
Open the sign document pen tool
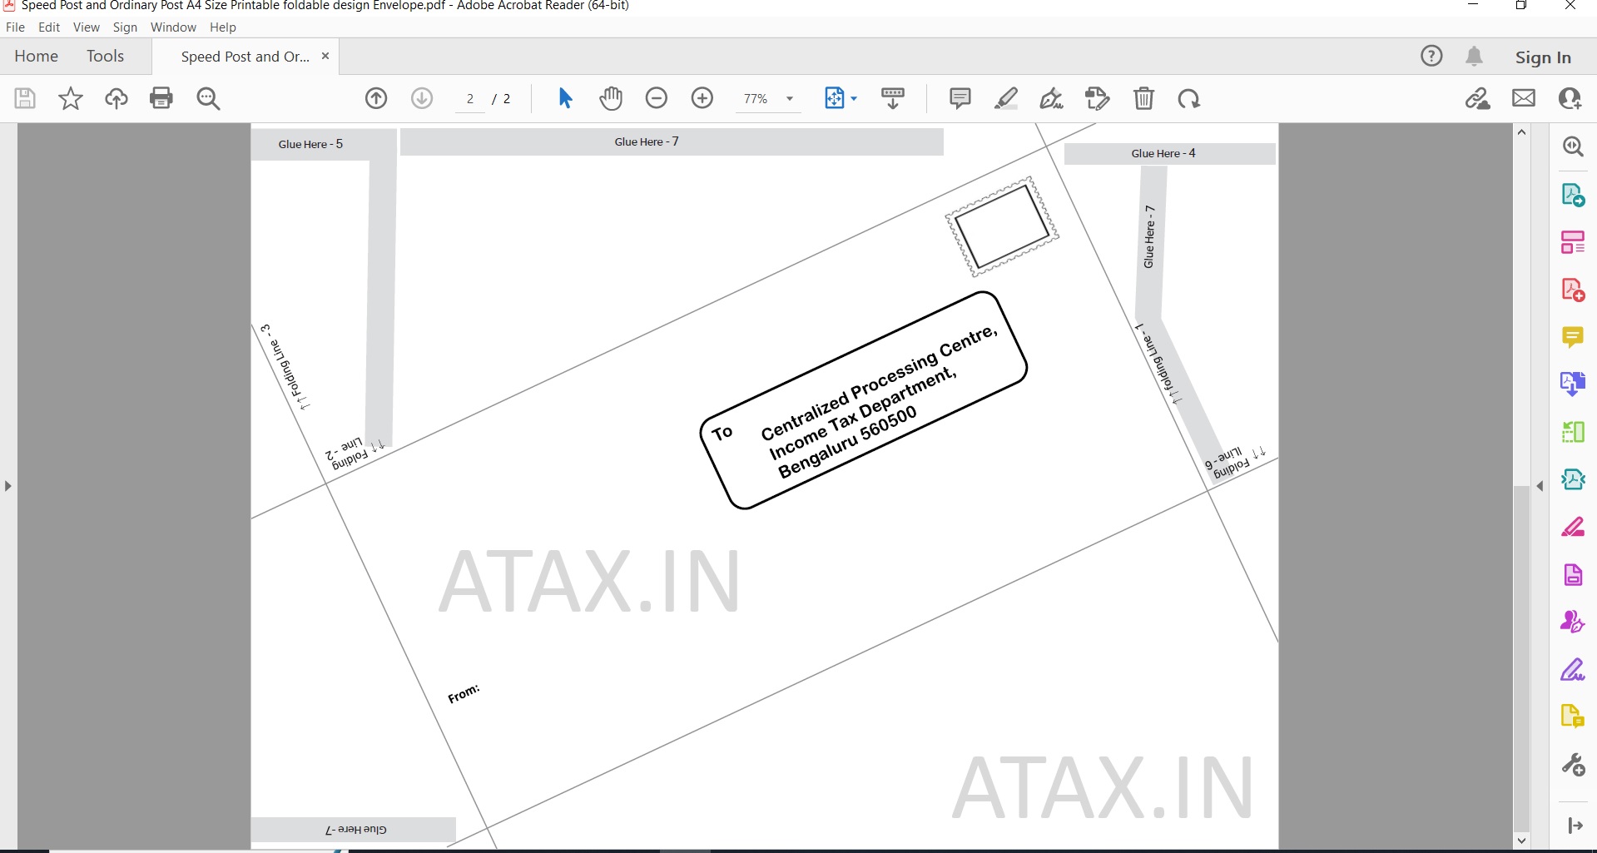click(1052, 98)
